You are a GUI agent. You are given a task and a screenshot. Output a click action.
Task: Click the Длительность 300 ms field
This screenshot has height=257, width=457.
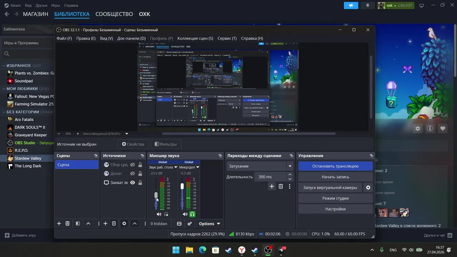click(x=270, y=177)
